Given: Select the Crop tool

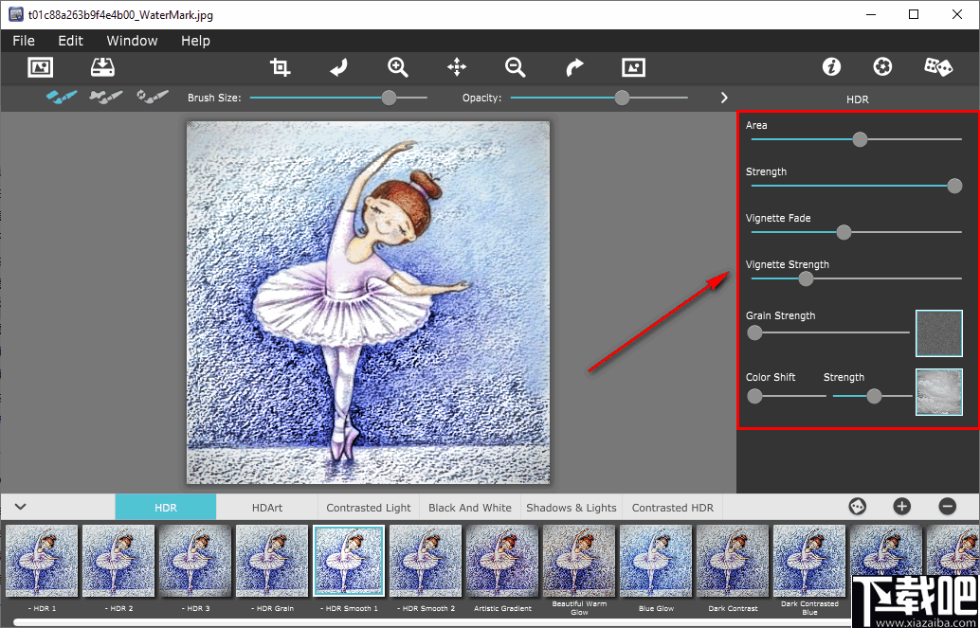Looking at the screenshot, I should [x=281, y=67].
